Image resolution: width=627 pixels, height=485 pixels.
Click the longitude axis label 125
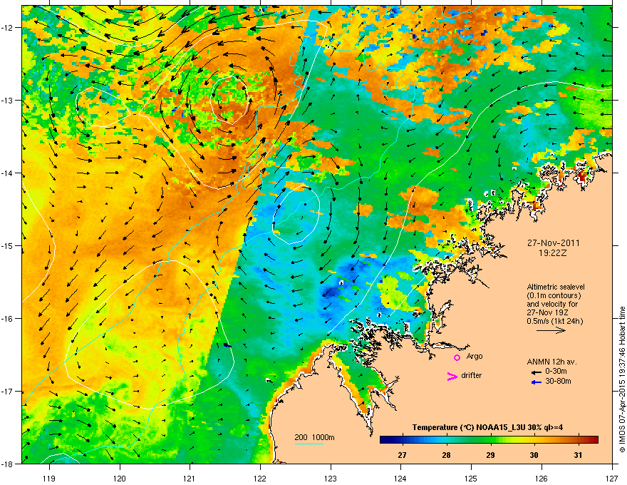[x=471, y=478]
